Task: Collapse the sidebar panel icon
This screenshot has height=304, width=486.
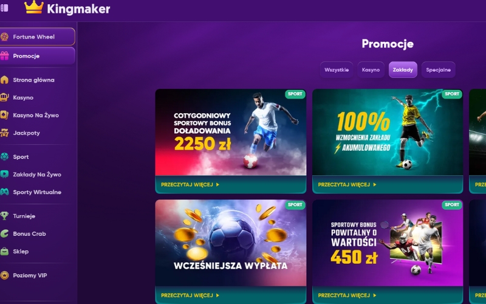Action: [4, 8]
